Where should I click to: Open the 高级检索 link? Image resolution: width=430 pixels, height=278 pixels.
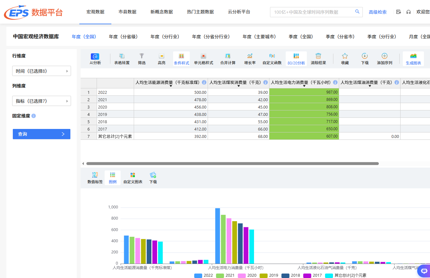[x=378, y=12]
